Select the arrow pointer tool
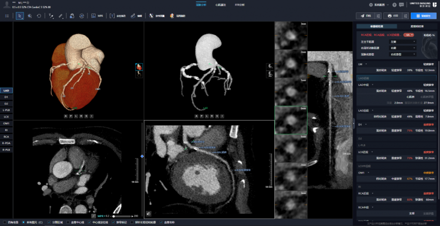Screen dimensions: 440x226 20,16
